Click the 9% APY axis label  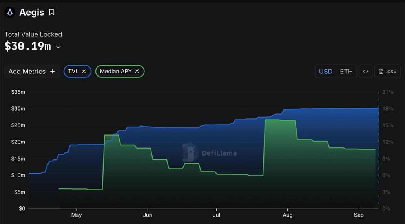pyautogui.click(x=386, y=158)
